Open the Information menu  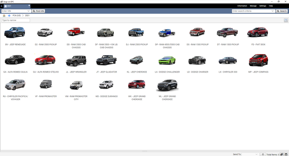[242, 6]
